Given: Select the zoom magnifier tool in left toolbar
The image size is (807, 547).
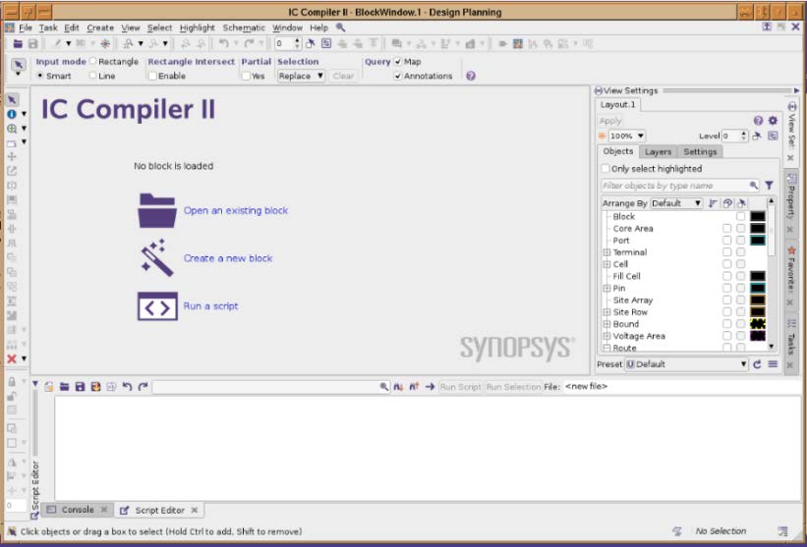Looking at the screenshot, I should click(12, 129).
